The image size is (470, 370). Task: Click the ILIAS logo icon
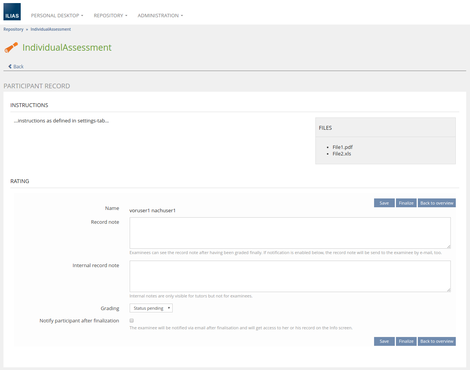point(12,12)
